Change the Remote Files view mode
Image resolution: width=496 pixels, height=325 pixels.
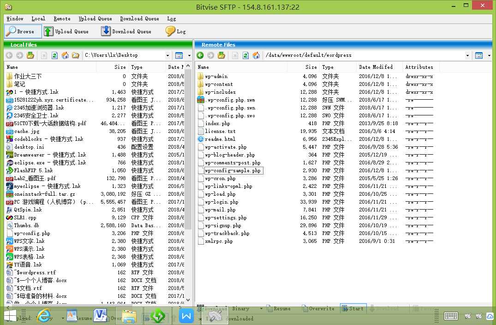(x=479, y=55)
